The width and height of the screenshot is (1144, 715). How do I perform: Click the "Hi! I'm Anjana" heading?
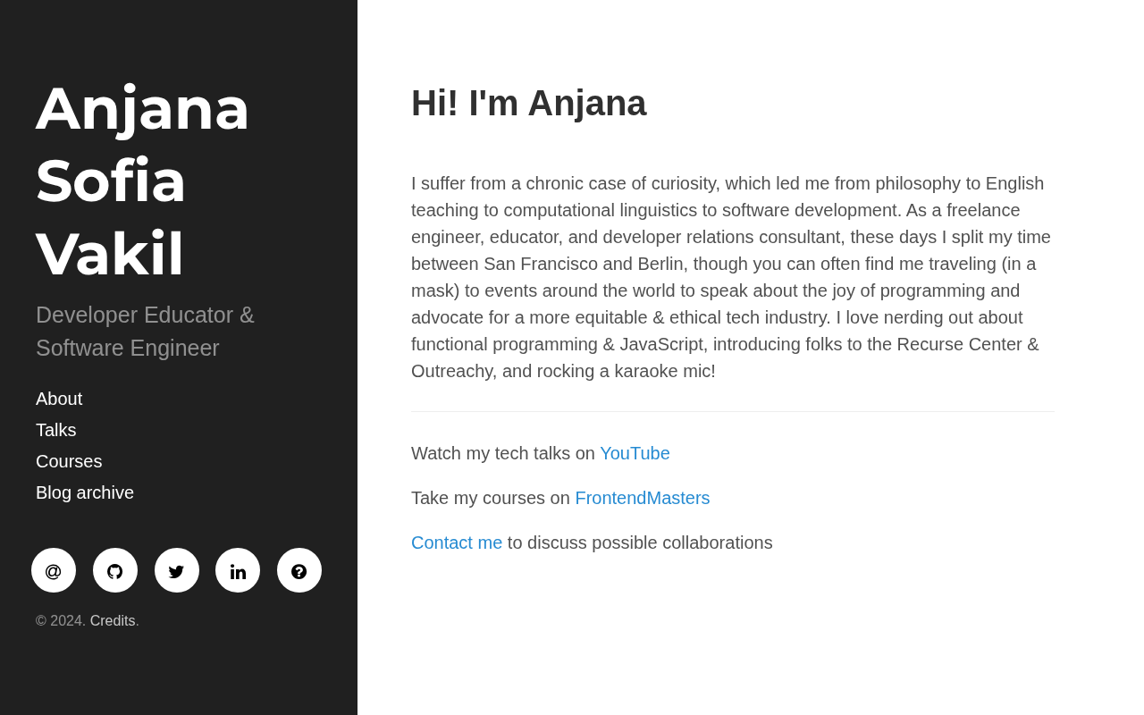528,103
